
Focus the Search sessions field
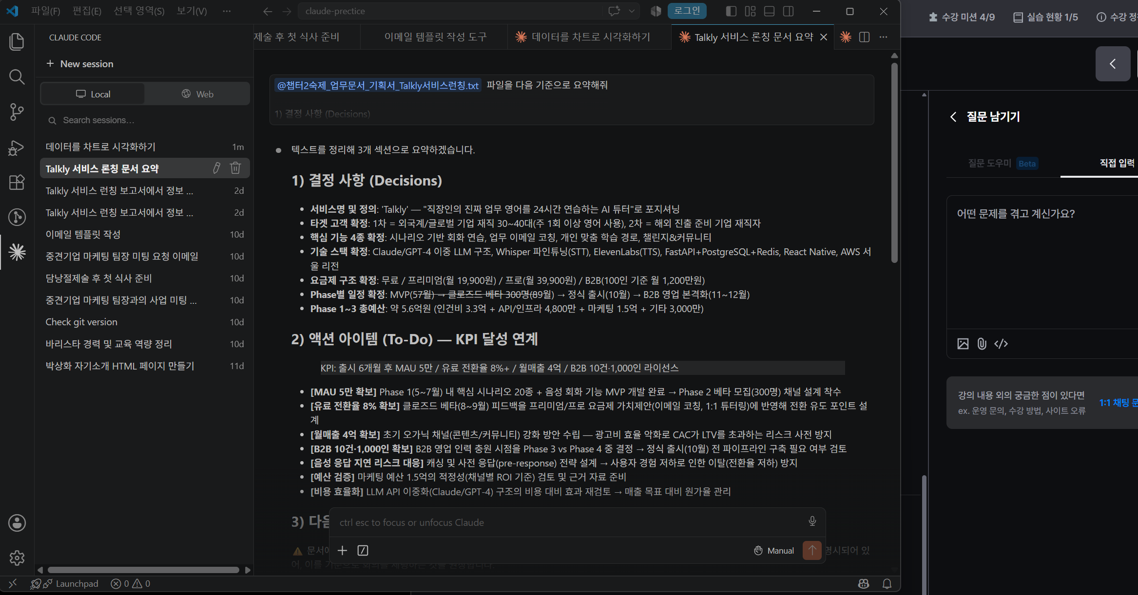coord(145,120)
